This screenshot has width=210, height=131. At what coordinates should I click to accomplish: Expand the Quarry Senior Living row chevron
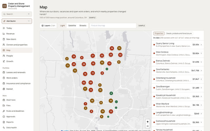(x=201, y=45)
